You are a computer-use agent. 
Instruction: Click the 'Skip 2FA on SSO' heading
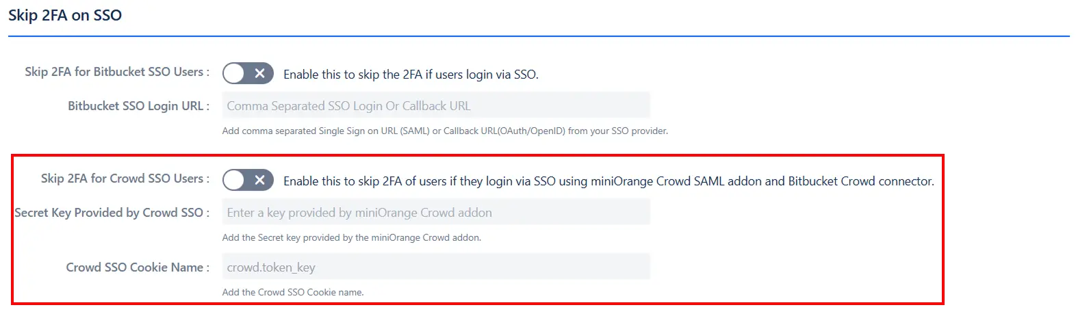click(65, 15)
